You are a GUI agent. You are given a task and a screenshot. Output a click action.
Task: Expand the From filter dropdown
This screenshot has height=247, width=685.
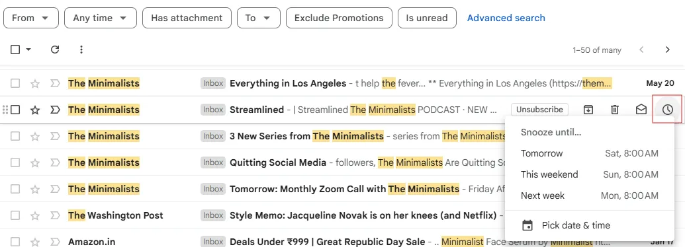(30, 18)
